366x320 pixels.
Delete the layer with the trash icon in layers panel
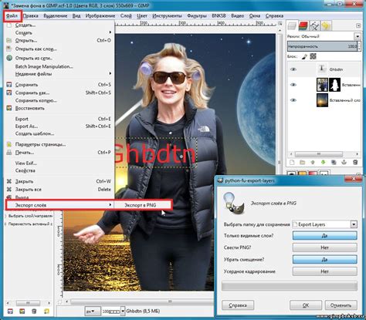click(x=355, y=163)
